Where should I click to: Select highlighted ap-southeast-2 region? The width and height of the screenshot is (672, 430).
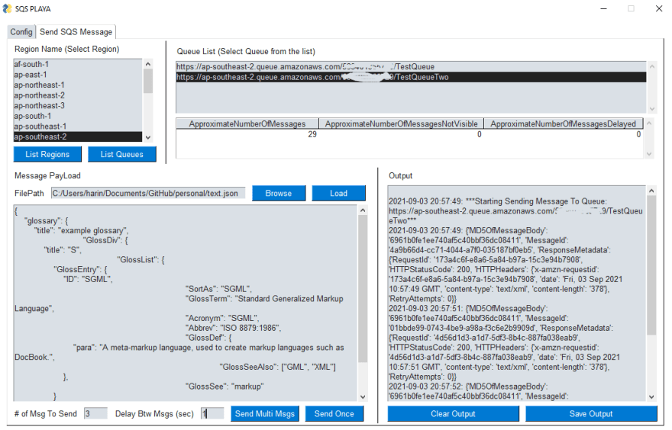click(x=78, y=136)
